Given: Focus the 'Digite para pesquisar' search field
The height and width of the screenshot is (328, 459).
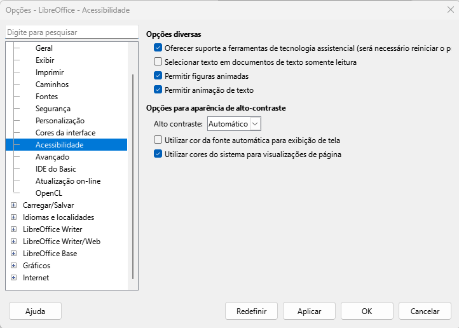Looking at the screenshot, I should coord(72,32).
